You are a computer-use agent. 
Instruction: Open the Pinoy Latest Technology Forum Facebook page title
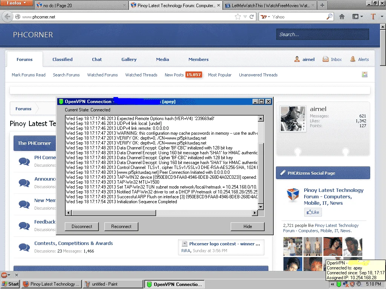click(x=333, y=196)
